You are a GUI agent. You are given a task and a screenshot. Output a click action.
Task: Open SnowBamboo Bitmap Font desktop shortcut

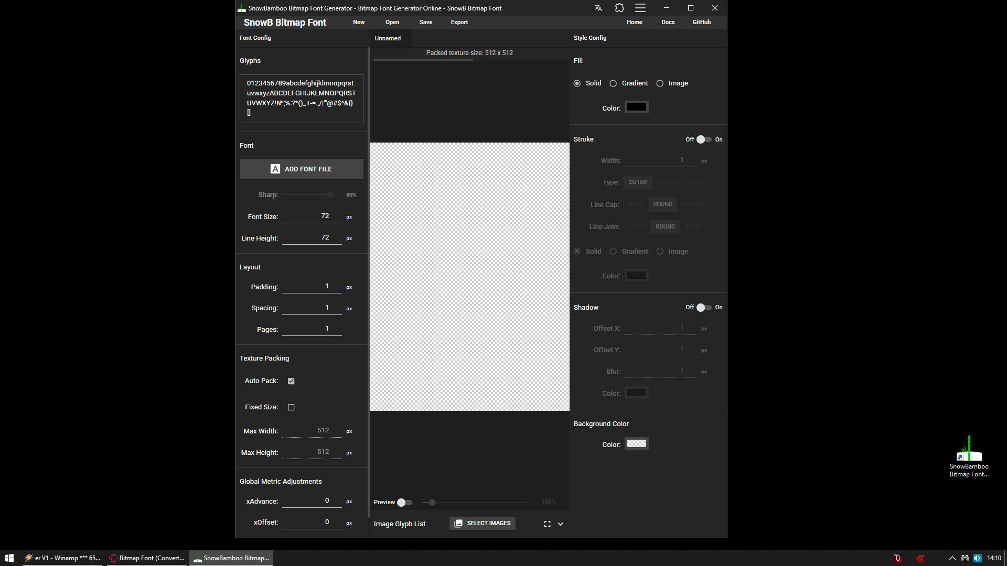pyautogui.click(x=969, y=456)
